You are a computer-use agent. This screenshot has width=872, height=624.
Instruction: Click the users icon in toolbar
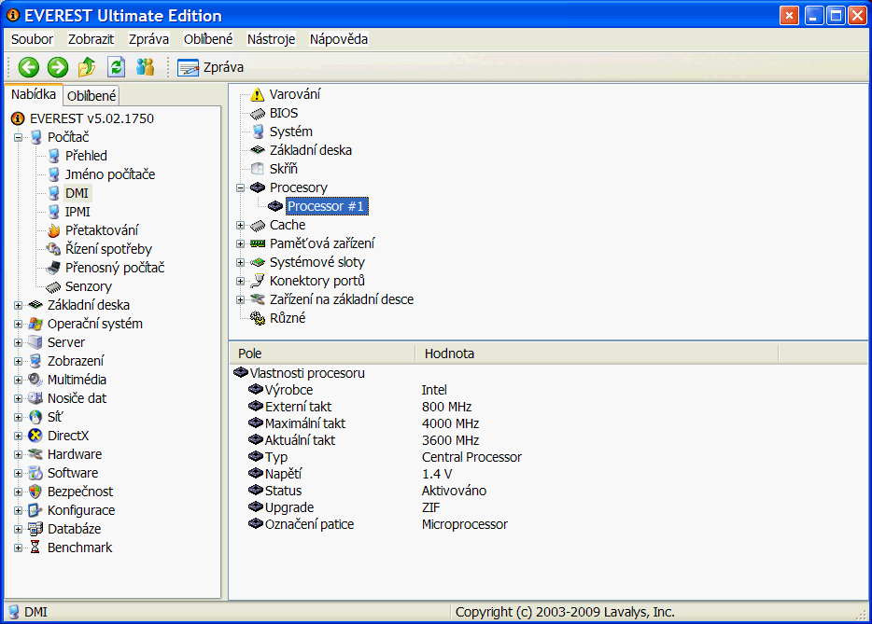(145, 67)
